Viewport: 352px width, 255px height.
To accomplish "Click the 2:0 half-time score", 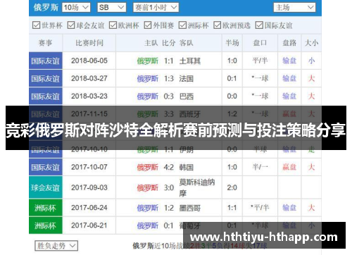I will [232, 187].
